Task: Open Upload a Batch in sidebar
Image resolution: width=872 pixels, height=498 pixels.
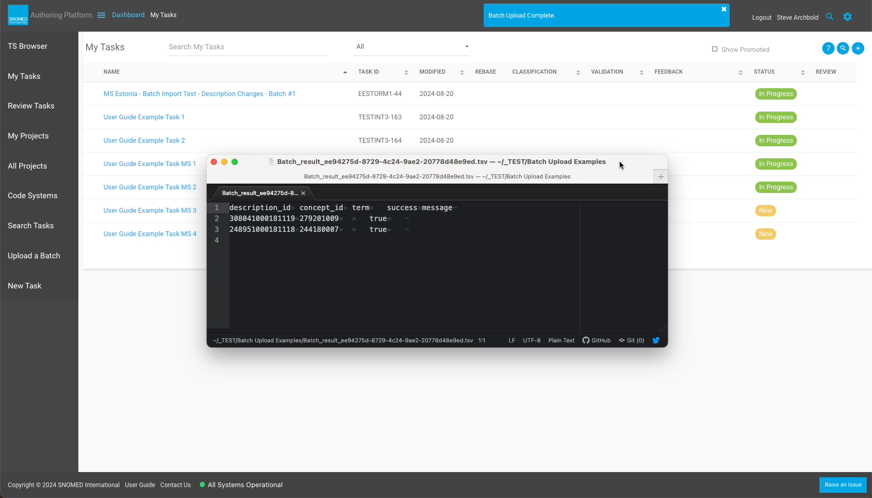Action: [34, 256]
